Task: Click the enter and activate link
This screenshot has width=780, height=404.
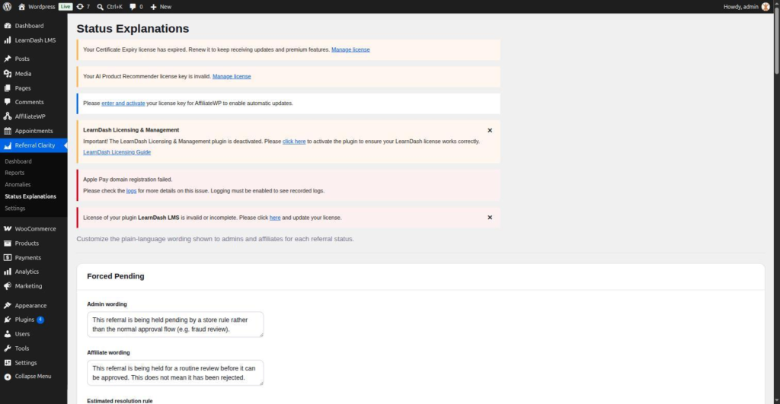Action: point(123,103)
